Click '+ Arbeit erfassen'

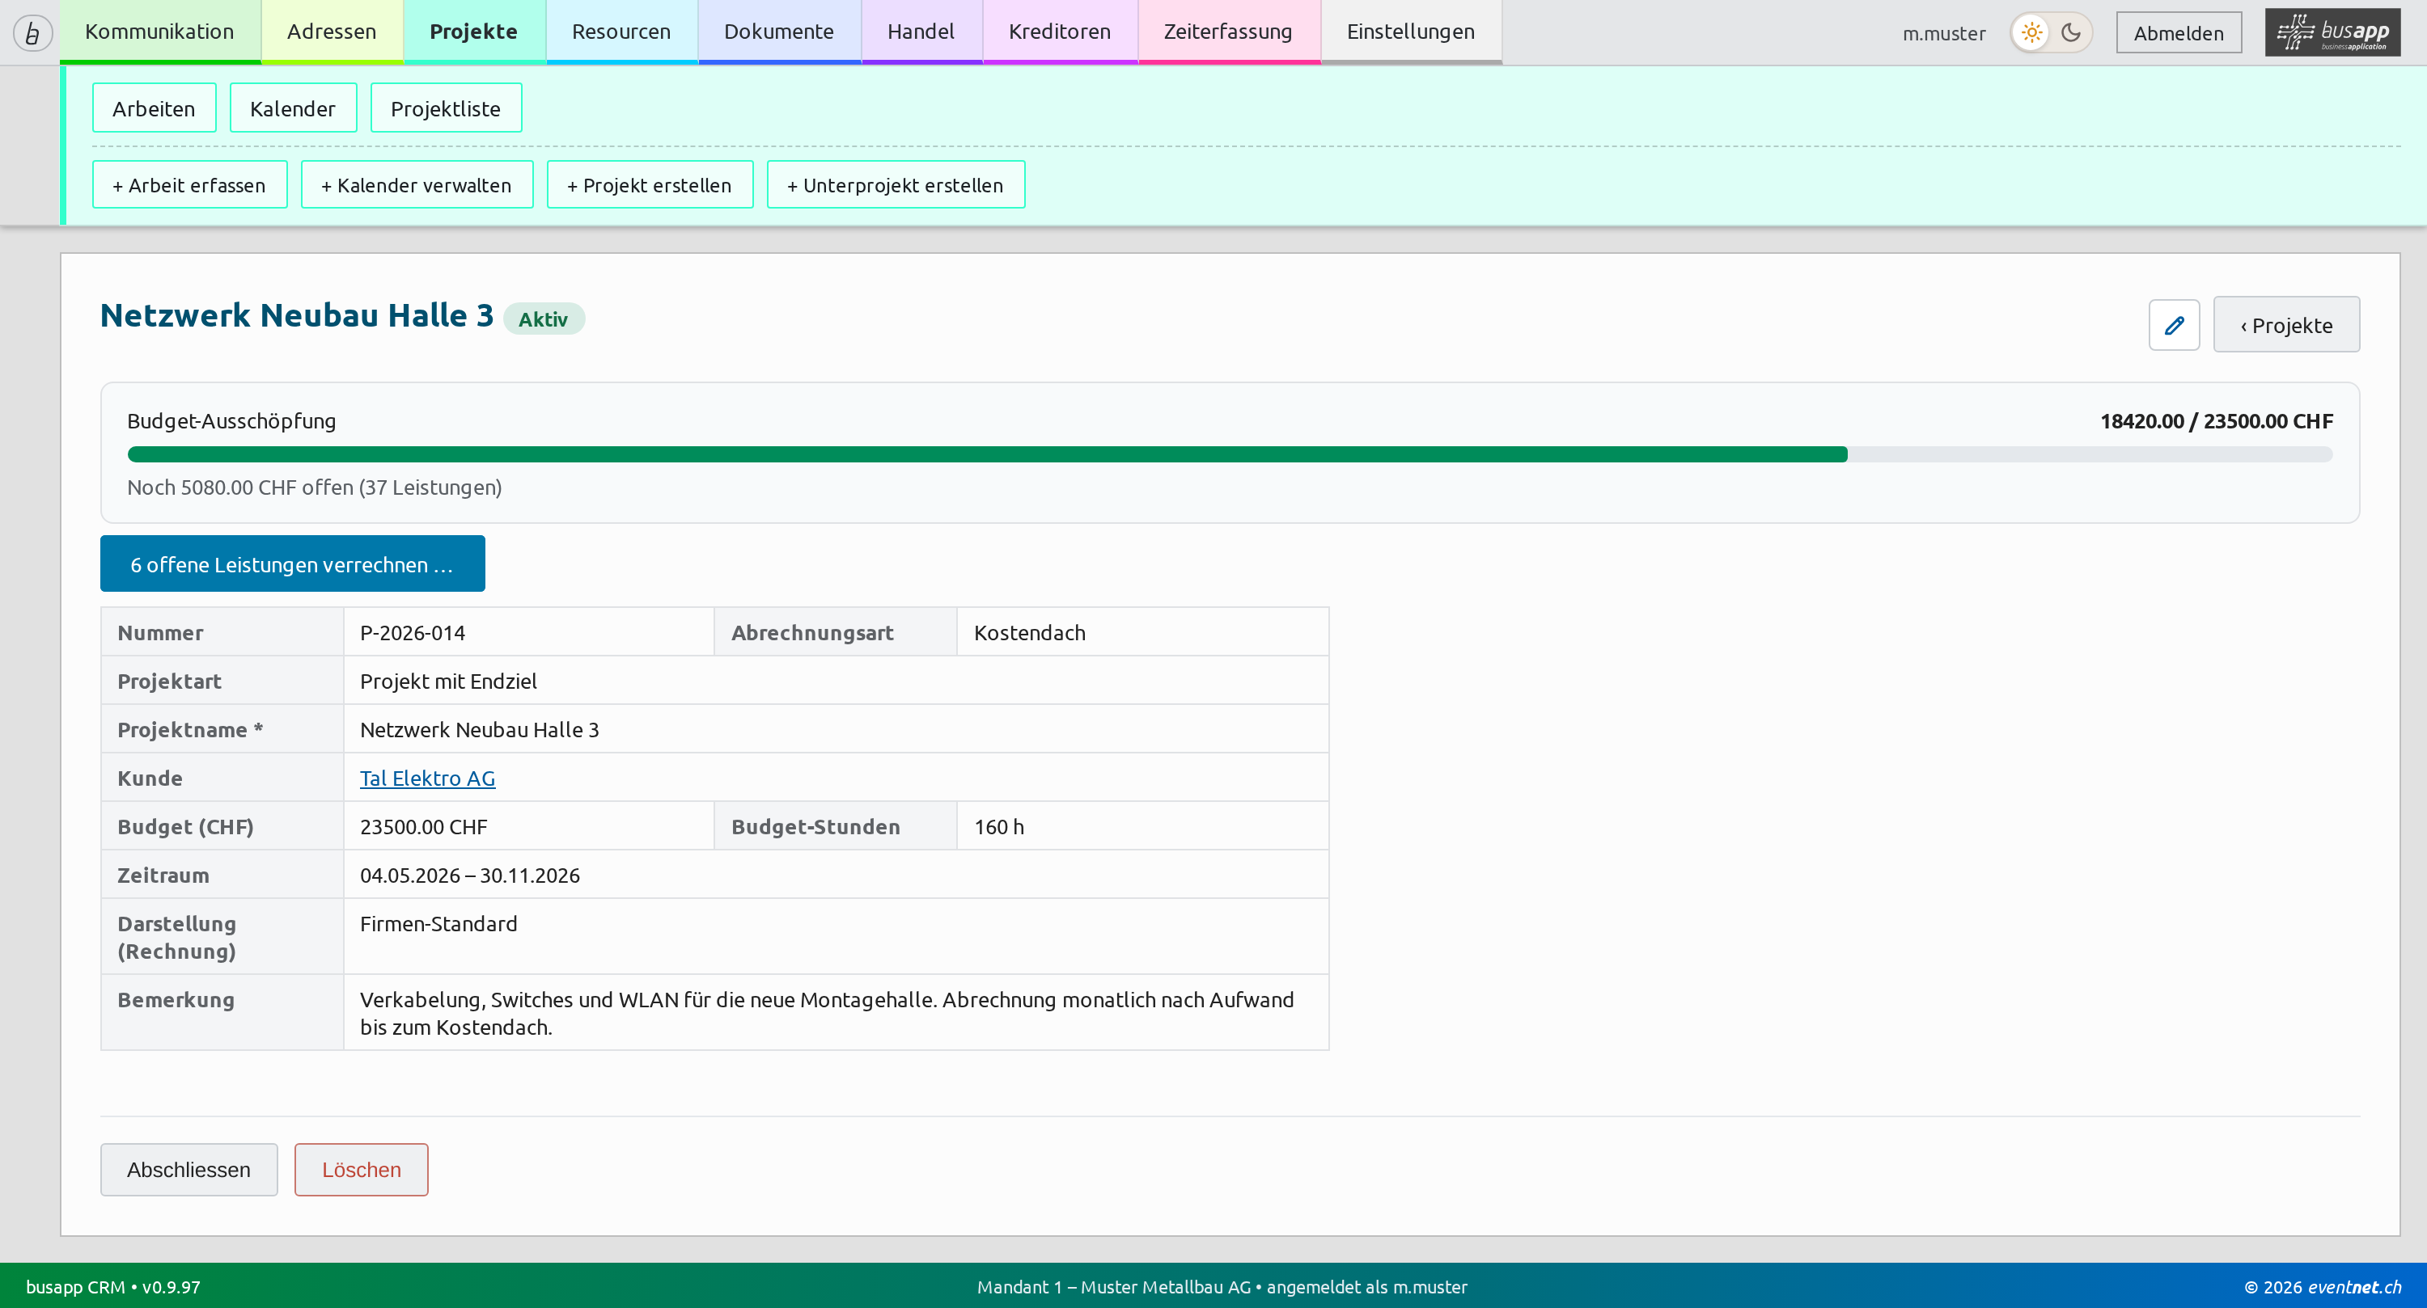point(189,184)
